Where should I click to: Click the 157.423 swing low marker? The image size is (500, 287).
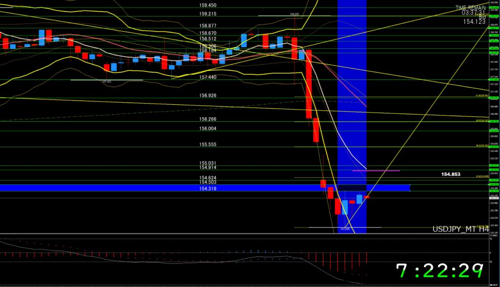tap(106, 82)
